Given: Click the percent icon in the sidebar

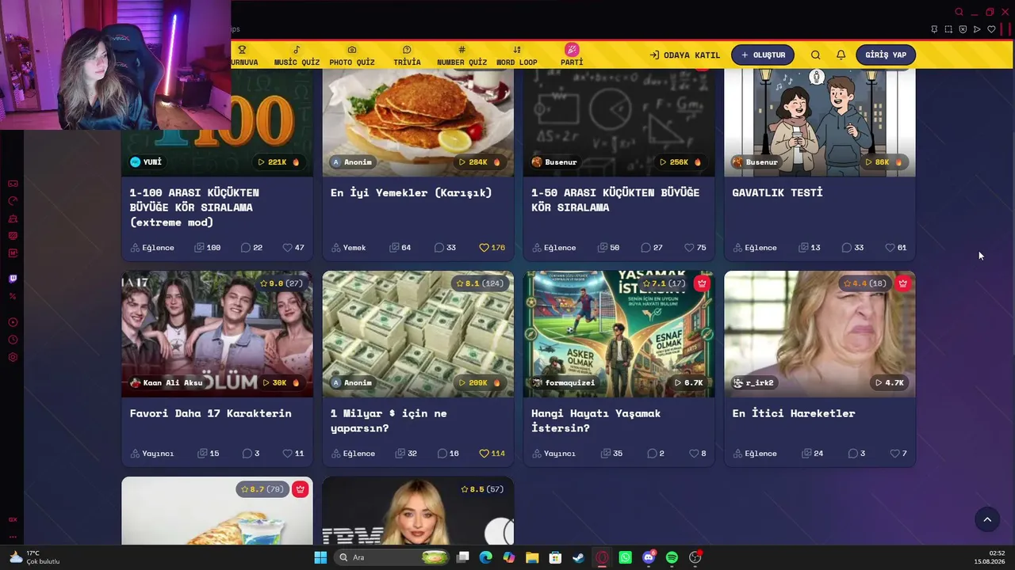Looking at the screenshot, I should [x=13, y=296].
